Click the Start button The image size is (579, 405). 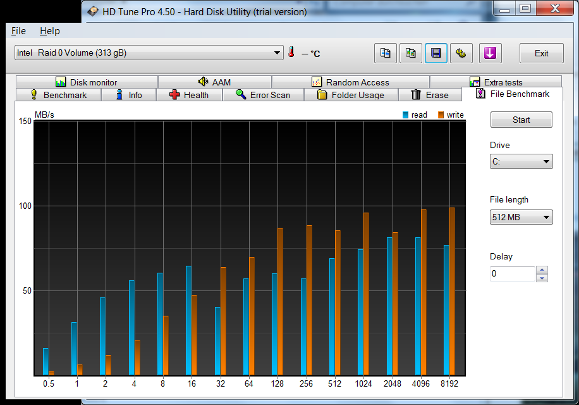pos(521,120)
